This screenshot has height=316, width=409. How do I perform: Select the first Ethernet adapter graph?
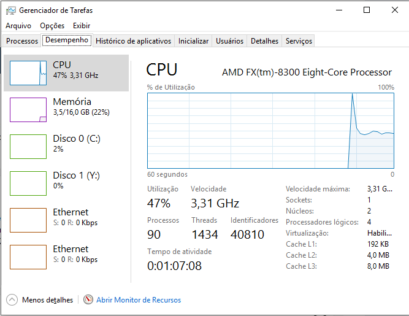click(28, 220)
